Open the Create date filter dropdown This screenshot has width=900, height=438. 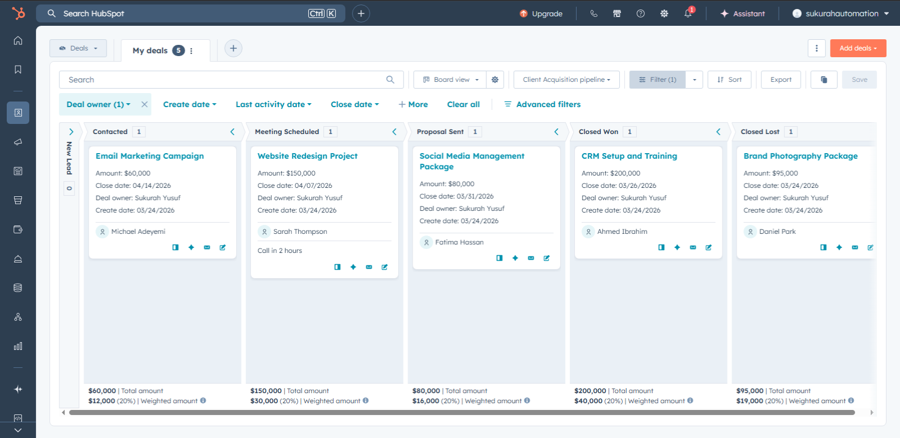pos(190,104)
